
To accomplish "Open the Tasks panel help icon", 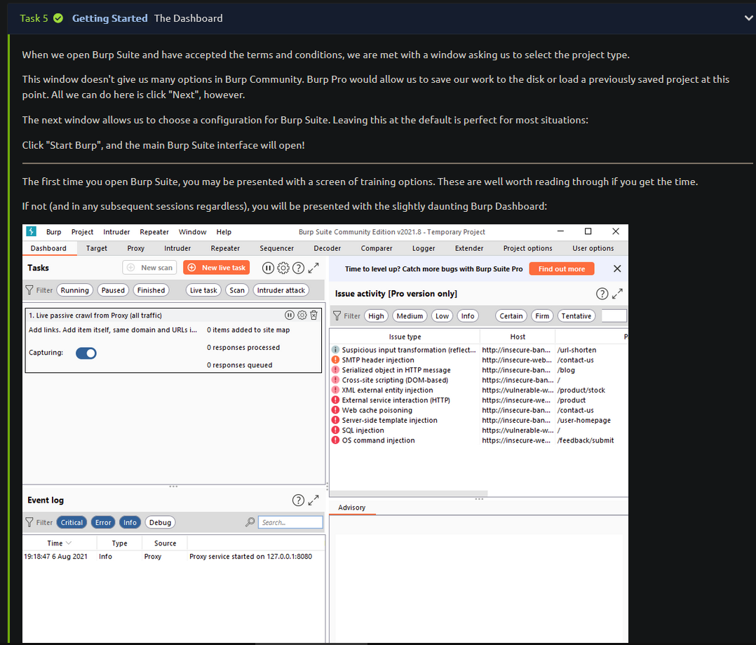I will [299, 268].
